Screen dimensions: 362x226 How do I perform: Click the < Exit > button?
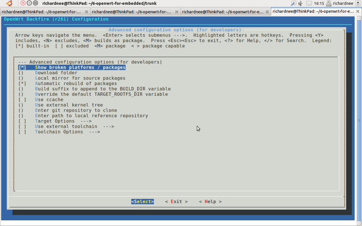click(x=176, y=202)
